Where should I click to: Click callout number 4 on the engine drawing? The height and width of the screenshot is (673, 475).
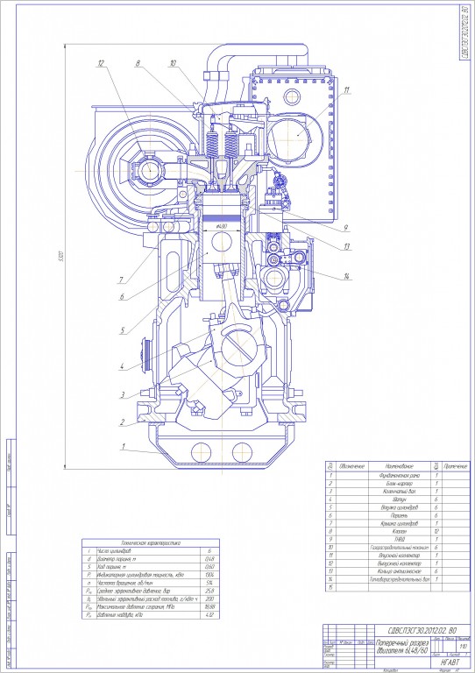[x=122, y=367]
